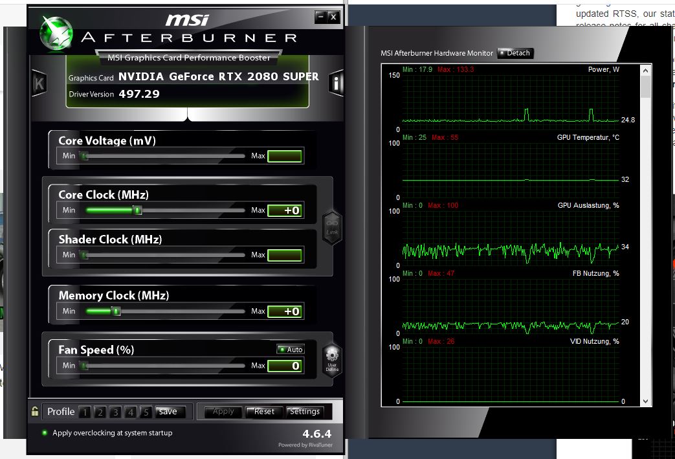Select profile slot 5
The width and height of the screenshot is (675, 459).
[146, 412]
